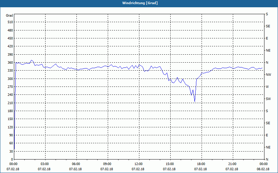Select the 300 degree axis value

[10, 79]
